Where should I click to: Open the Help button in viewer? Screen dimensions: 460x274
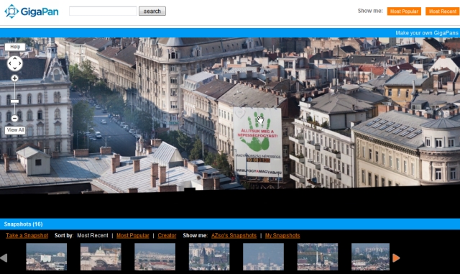tap(15, 47)
